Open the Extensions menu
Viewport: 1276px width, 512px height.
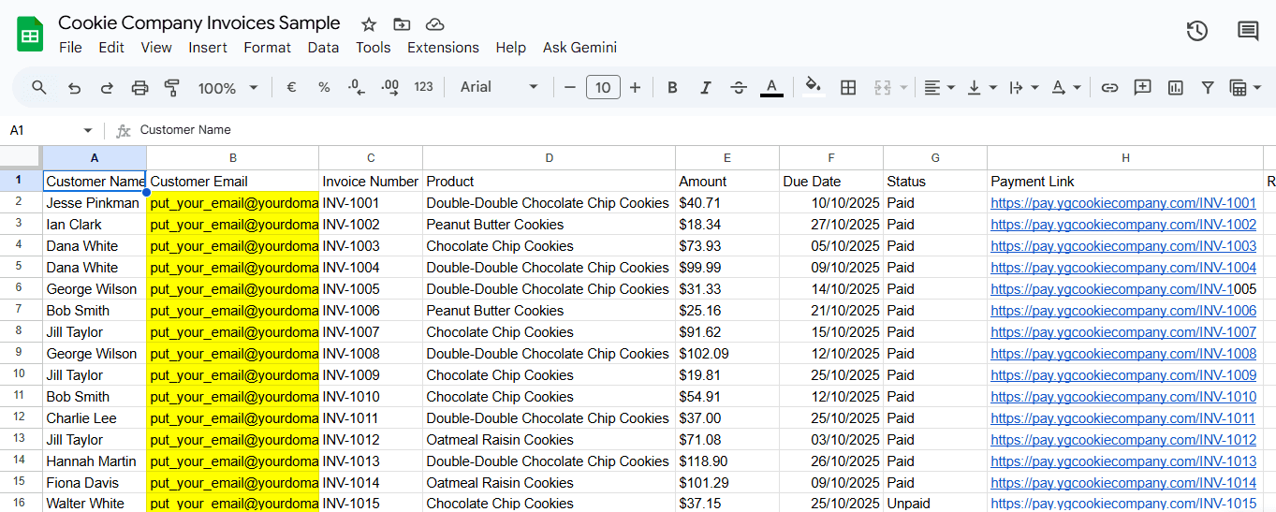click(x=443, y=48)
